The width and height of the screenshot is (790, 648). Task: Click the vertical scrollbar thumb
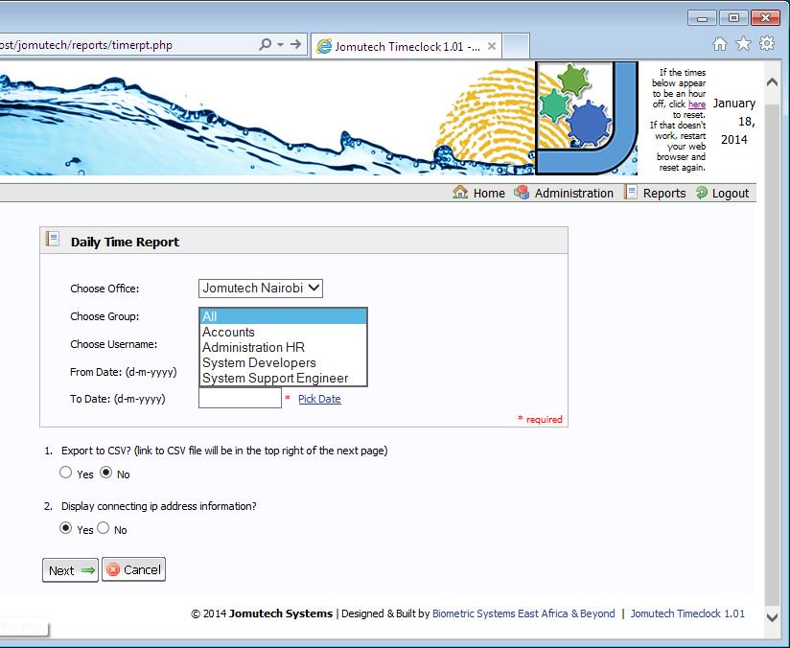point(772,353)
